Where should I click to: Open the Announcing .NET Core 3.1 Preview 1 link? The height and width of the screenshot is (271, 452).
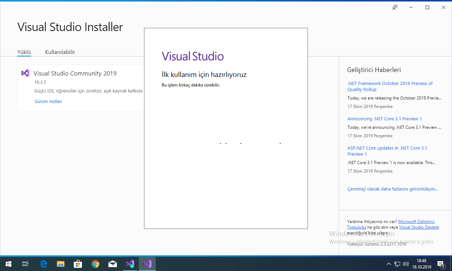[x=385, y=119]
